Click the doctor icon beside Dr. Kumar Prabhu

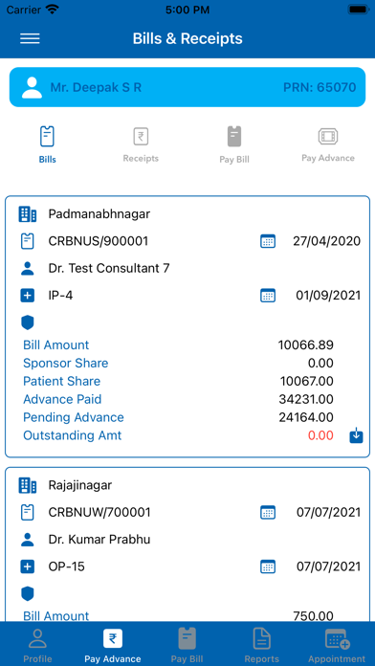tap(28, 540)
